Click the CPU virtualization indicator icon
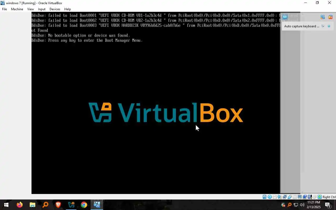336x210 pixels. pyautogui.click(x=309, y=197)
